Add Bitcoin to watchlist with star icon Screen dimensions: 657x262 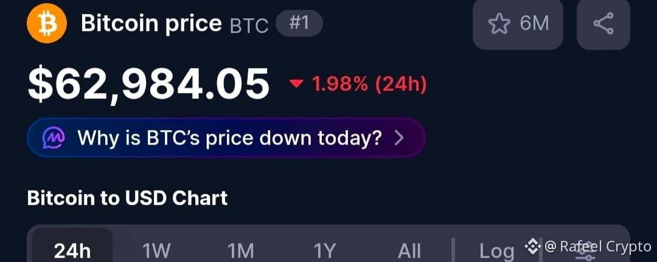pyautogui.click(x=499, y=24)
